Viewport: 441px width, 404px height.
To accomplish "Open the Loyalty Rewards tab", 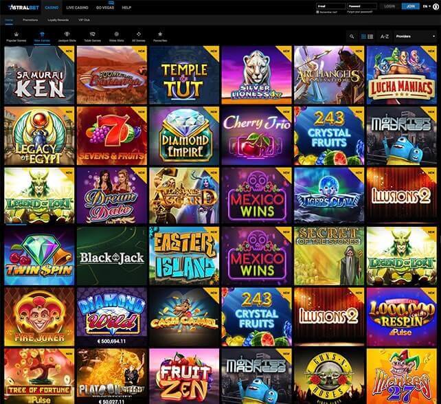I will click(58, 20).
